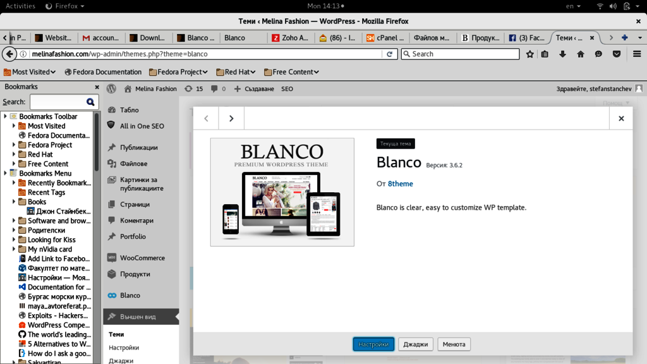Click the Джаджи widgets button
647x364 pixels.
pyautogui.click(x=416, y=344)
